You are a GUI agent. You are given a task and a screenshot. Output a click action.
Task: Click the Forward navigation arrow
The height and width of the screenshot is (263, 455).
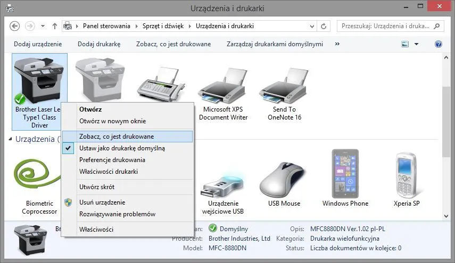click(30, 26)
